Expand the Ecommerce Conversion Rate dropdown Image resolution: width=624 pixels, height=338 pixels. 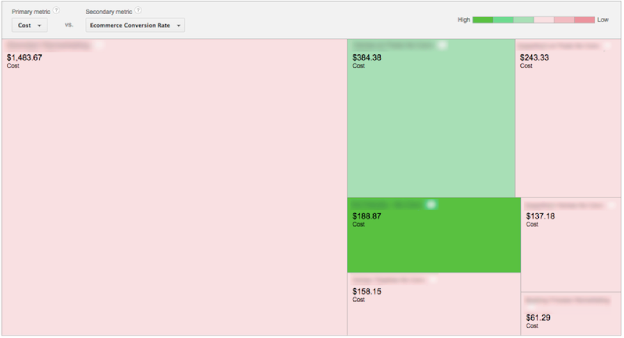tap(135, 26)
